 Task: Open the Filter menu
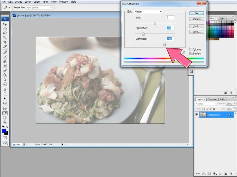[x=45, y=2]
